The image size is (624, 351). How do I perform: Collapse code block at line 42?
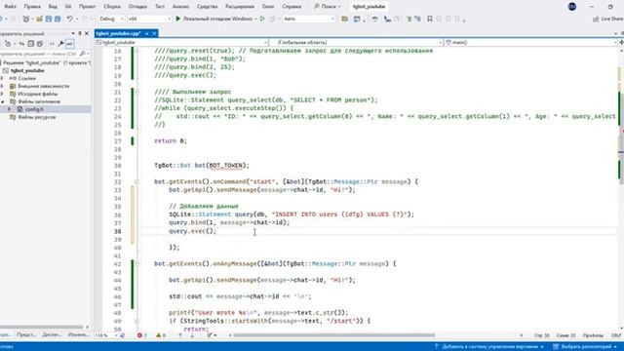pos(136,263)
